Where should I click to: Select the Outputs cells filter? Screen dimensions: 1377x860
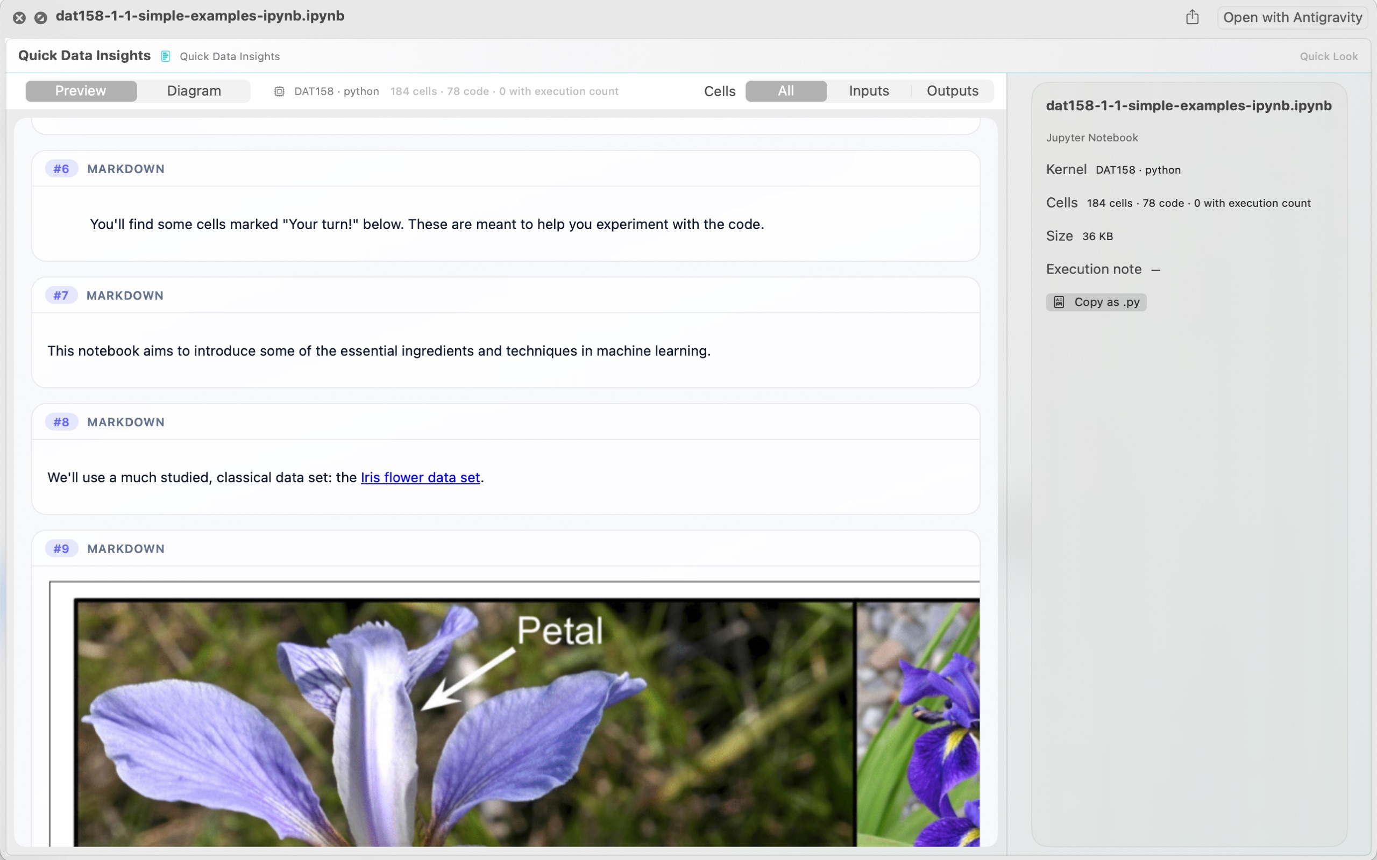(953, 91)
